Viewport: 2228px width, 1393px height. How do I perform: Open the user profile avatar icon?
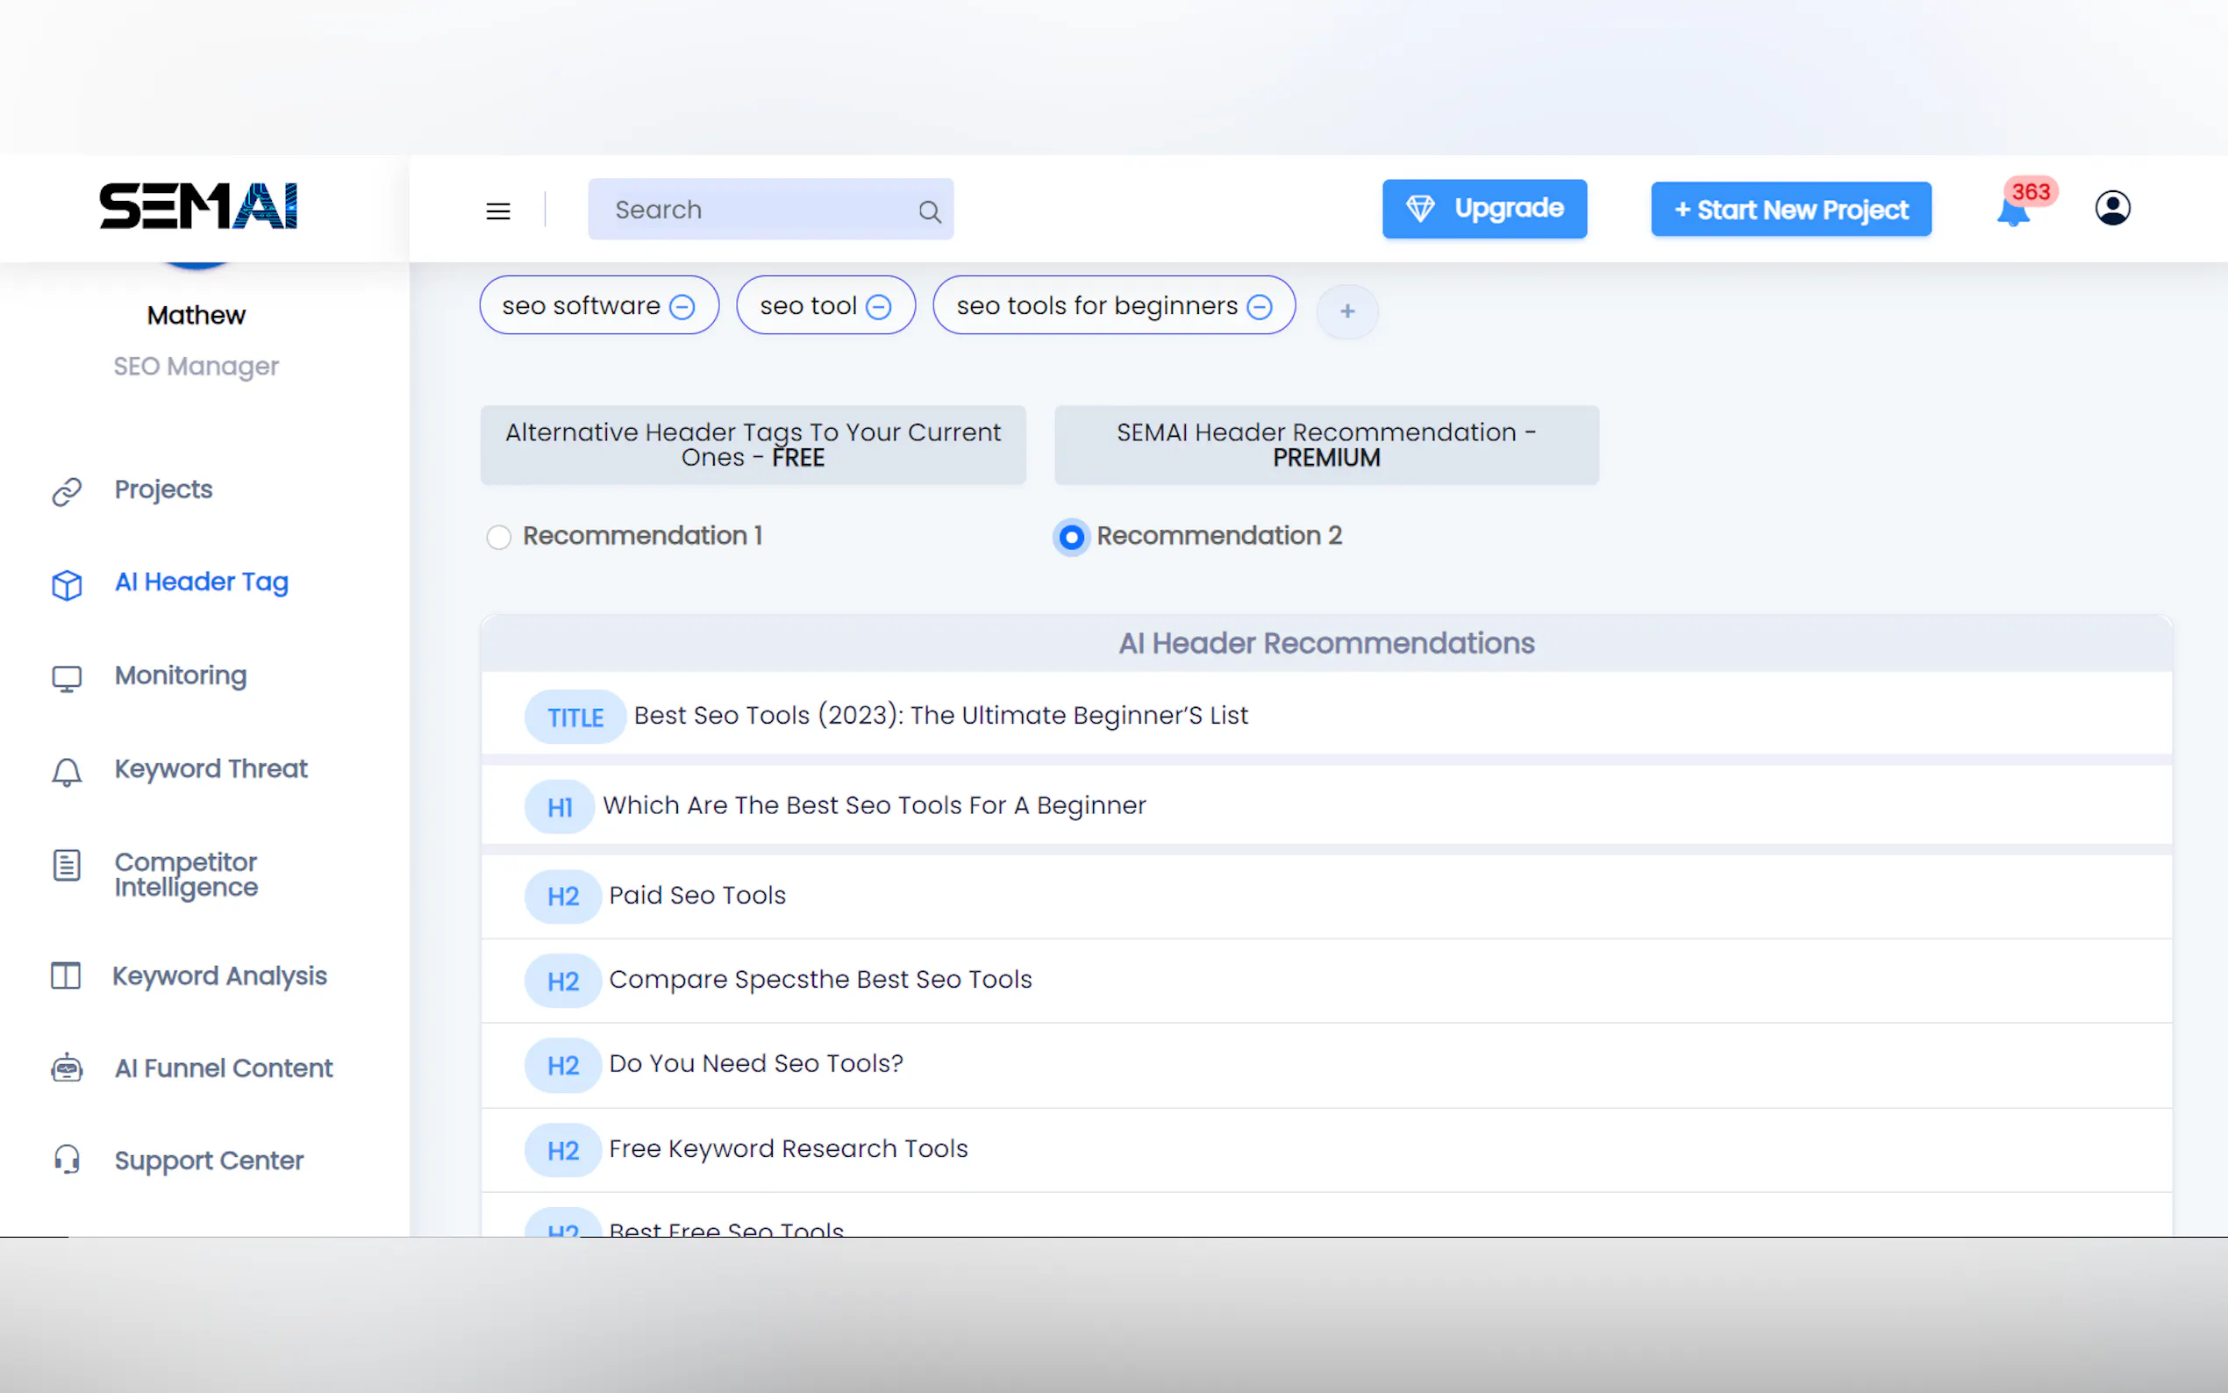2112,208
